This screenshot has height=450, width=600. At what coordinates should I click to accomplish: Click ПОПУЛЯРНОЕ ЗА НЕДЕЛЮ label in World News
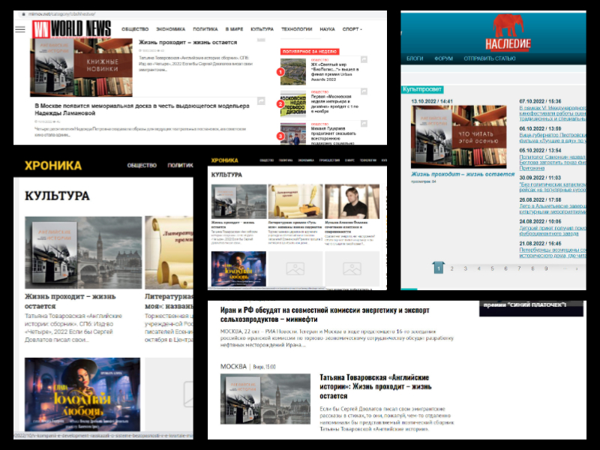(x=310, y=51)
